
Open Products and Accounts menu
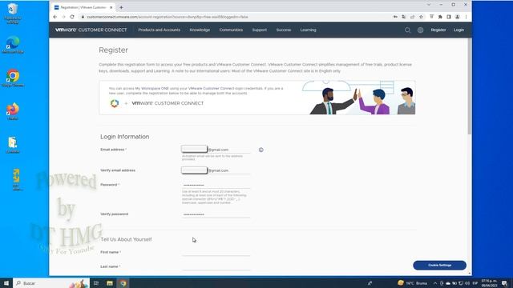tap(159, 30)
